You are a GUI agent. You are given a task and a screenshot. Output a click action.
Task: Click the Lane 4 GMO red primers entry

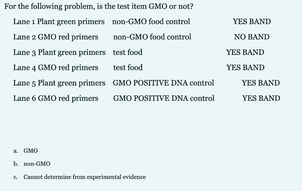(55, 67)
